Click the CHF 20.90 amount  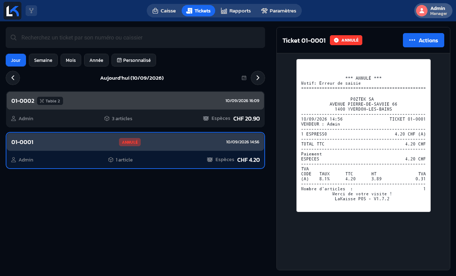pyautogui.click(x=247, y=118)
